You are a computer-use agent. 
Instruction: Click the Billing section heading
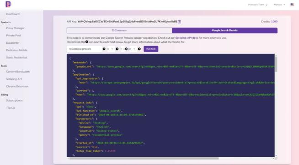coord(5,95)
